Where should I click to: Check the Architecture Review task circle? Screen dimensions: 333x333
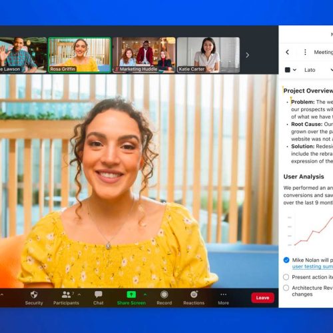286,288
